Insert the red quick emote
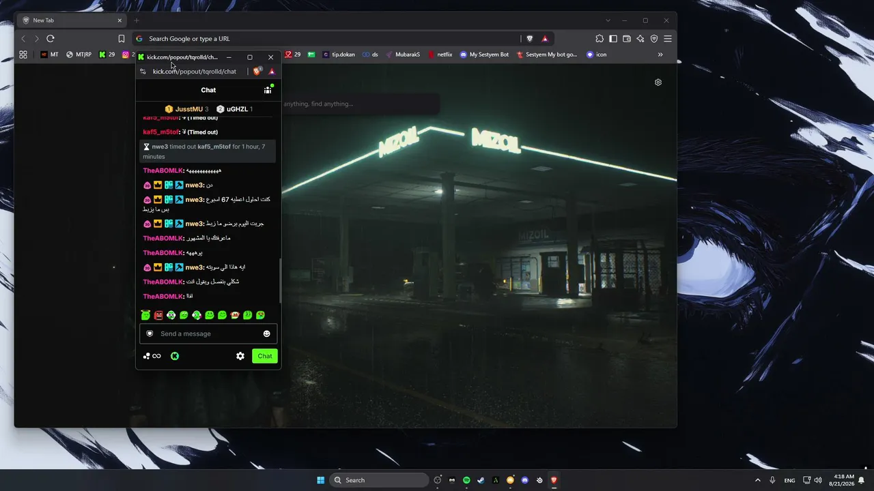This screenshot has height=491, width=874. (158, 315)
